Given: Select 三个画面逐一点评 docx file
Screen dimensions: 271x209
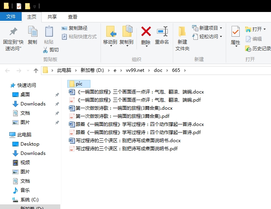Looking at the screenshot, I should pyautogui.click(x=136, y=92).
